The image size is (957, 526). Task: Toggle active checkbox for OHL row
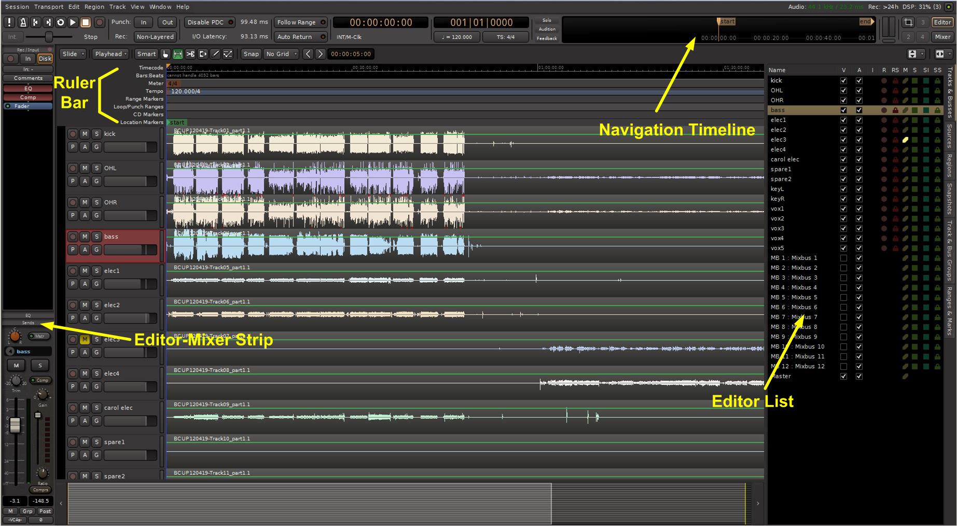tap(859, 90)
